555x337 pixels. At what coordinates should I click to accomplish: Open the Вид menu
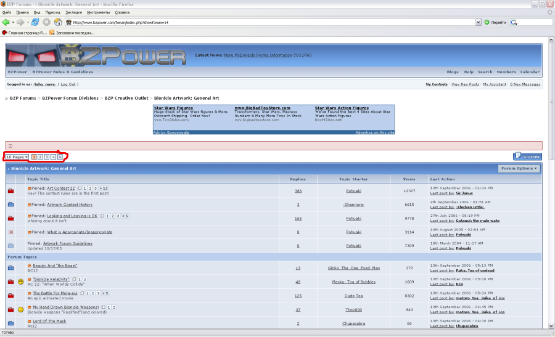click(37, 12)
